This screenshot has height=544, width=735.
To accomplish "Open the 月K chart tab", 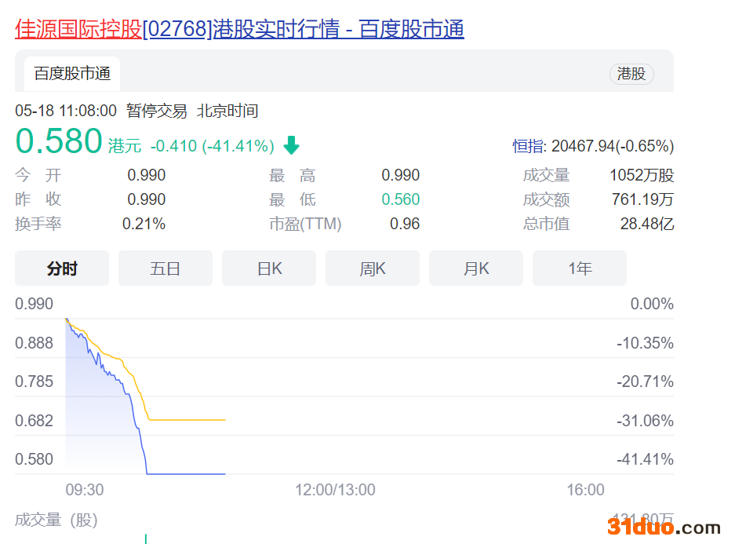I will [476, 268].
